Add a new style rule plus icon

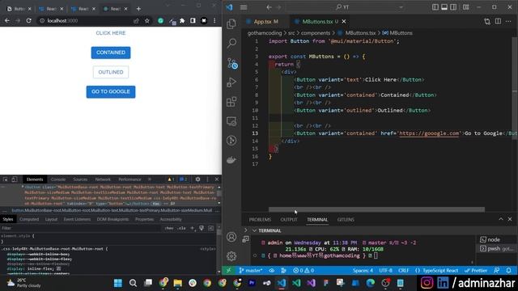click(193, 228)
